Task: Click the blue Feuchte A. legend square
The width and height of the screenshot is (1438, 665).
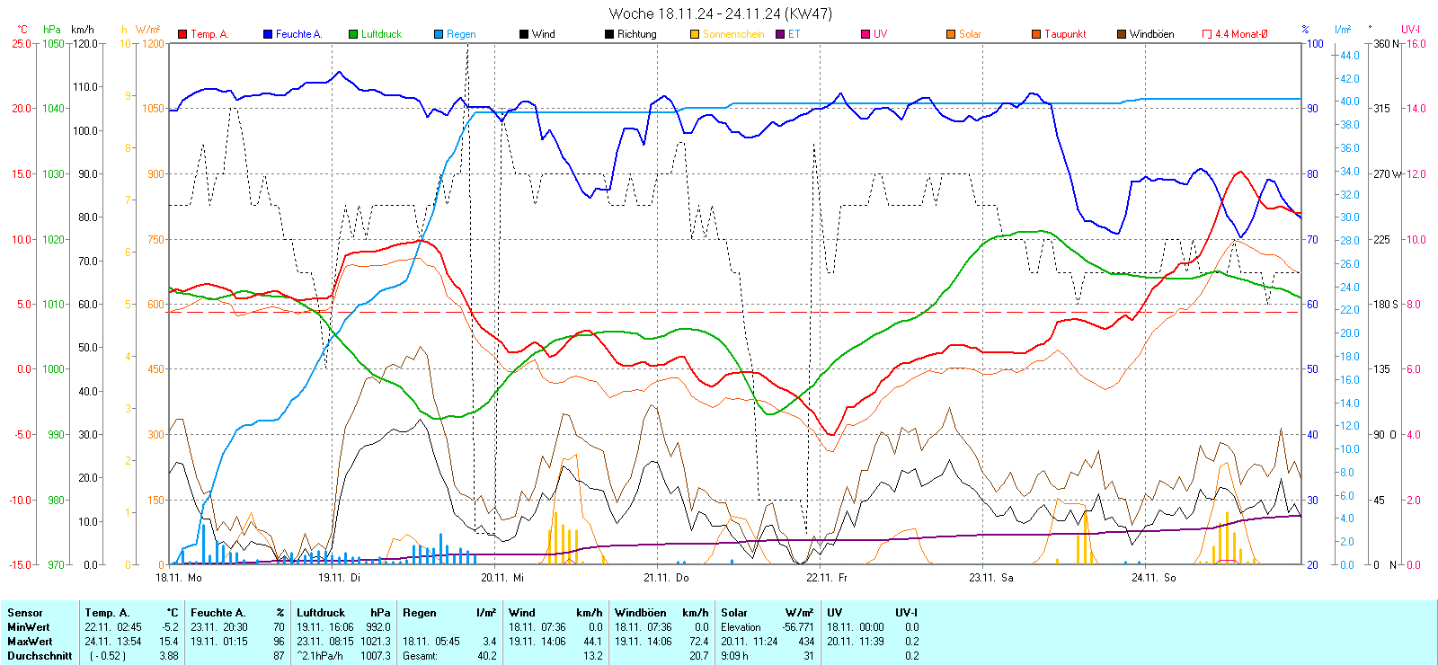Action: click(x=268, y=34)
